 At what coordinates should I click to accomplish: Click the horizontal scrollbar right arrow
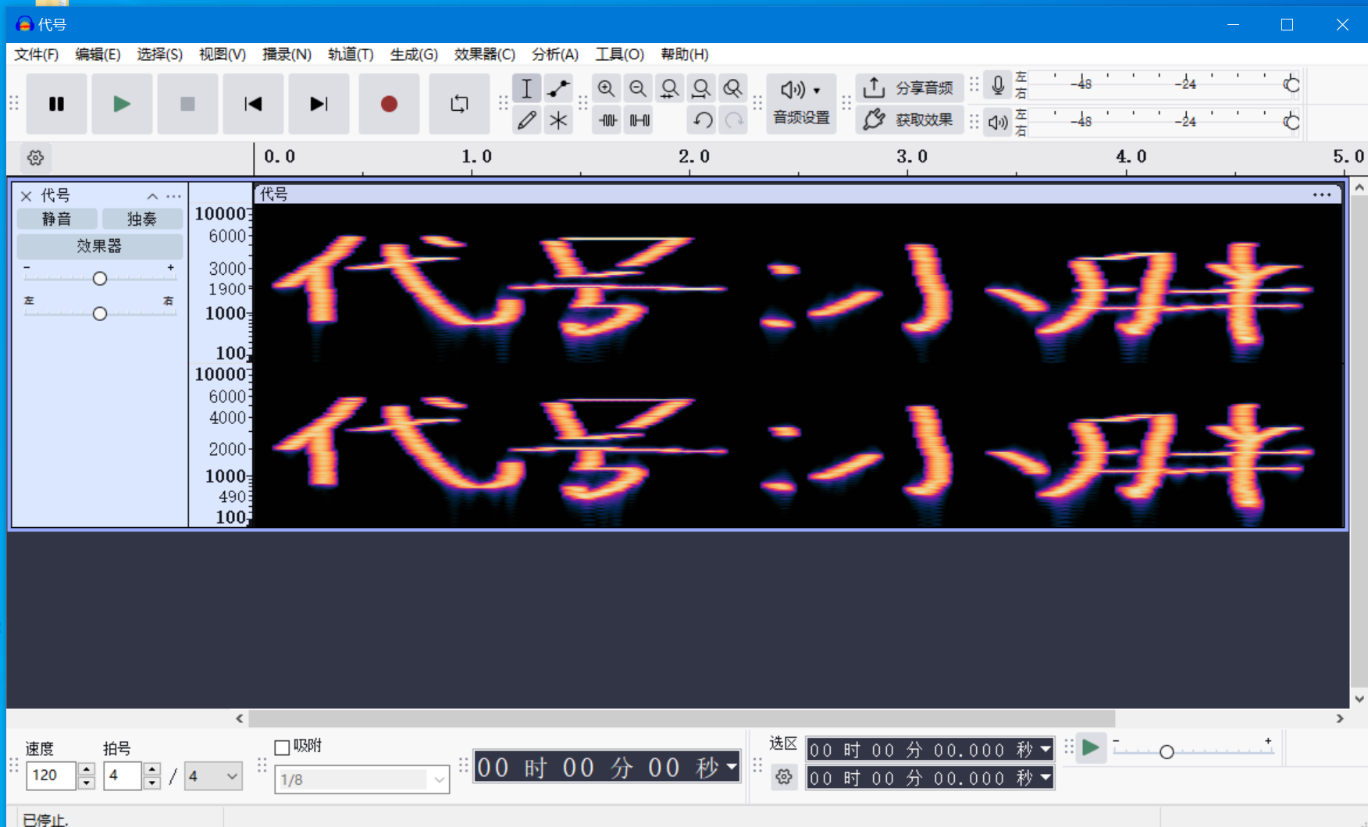click(1340, 718)
